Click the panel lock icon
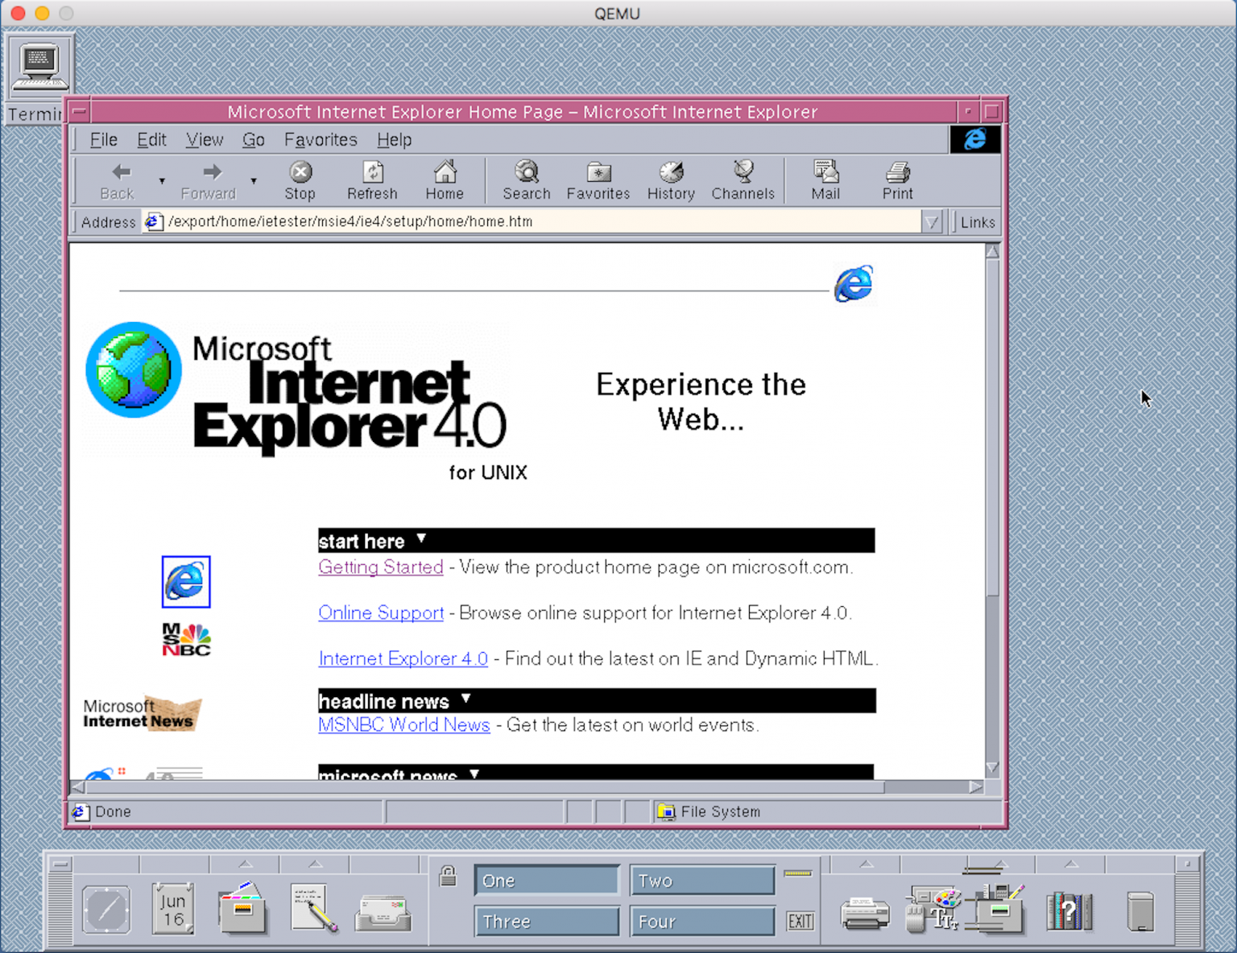The width and height of the screenshot is (1237, 953). click(449, 876)
